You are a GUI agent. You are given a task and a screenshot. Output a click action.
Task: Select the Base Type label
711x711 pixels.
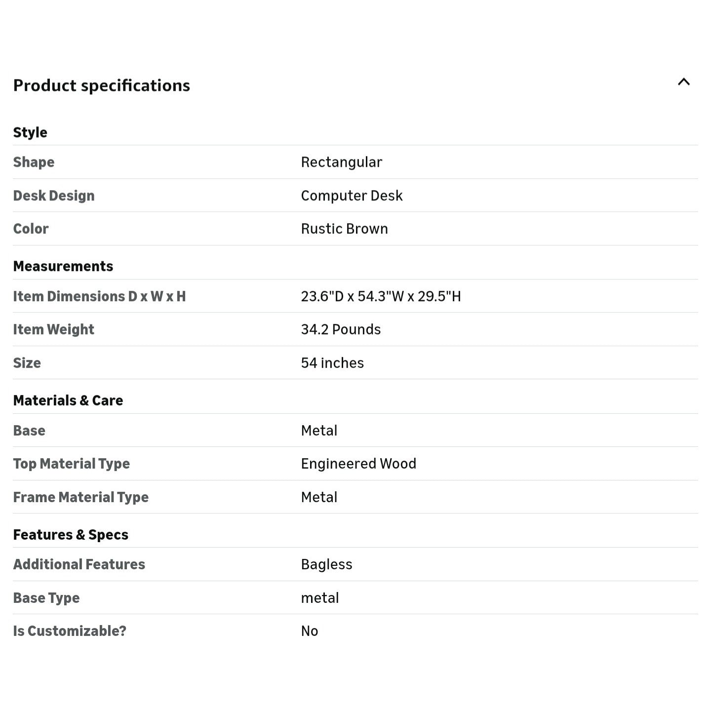tap(46, 598)
